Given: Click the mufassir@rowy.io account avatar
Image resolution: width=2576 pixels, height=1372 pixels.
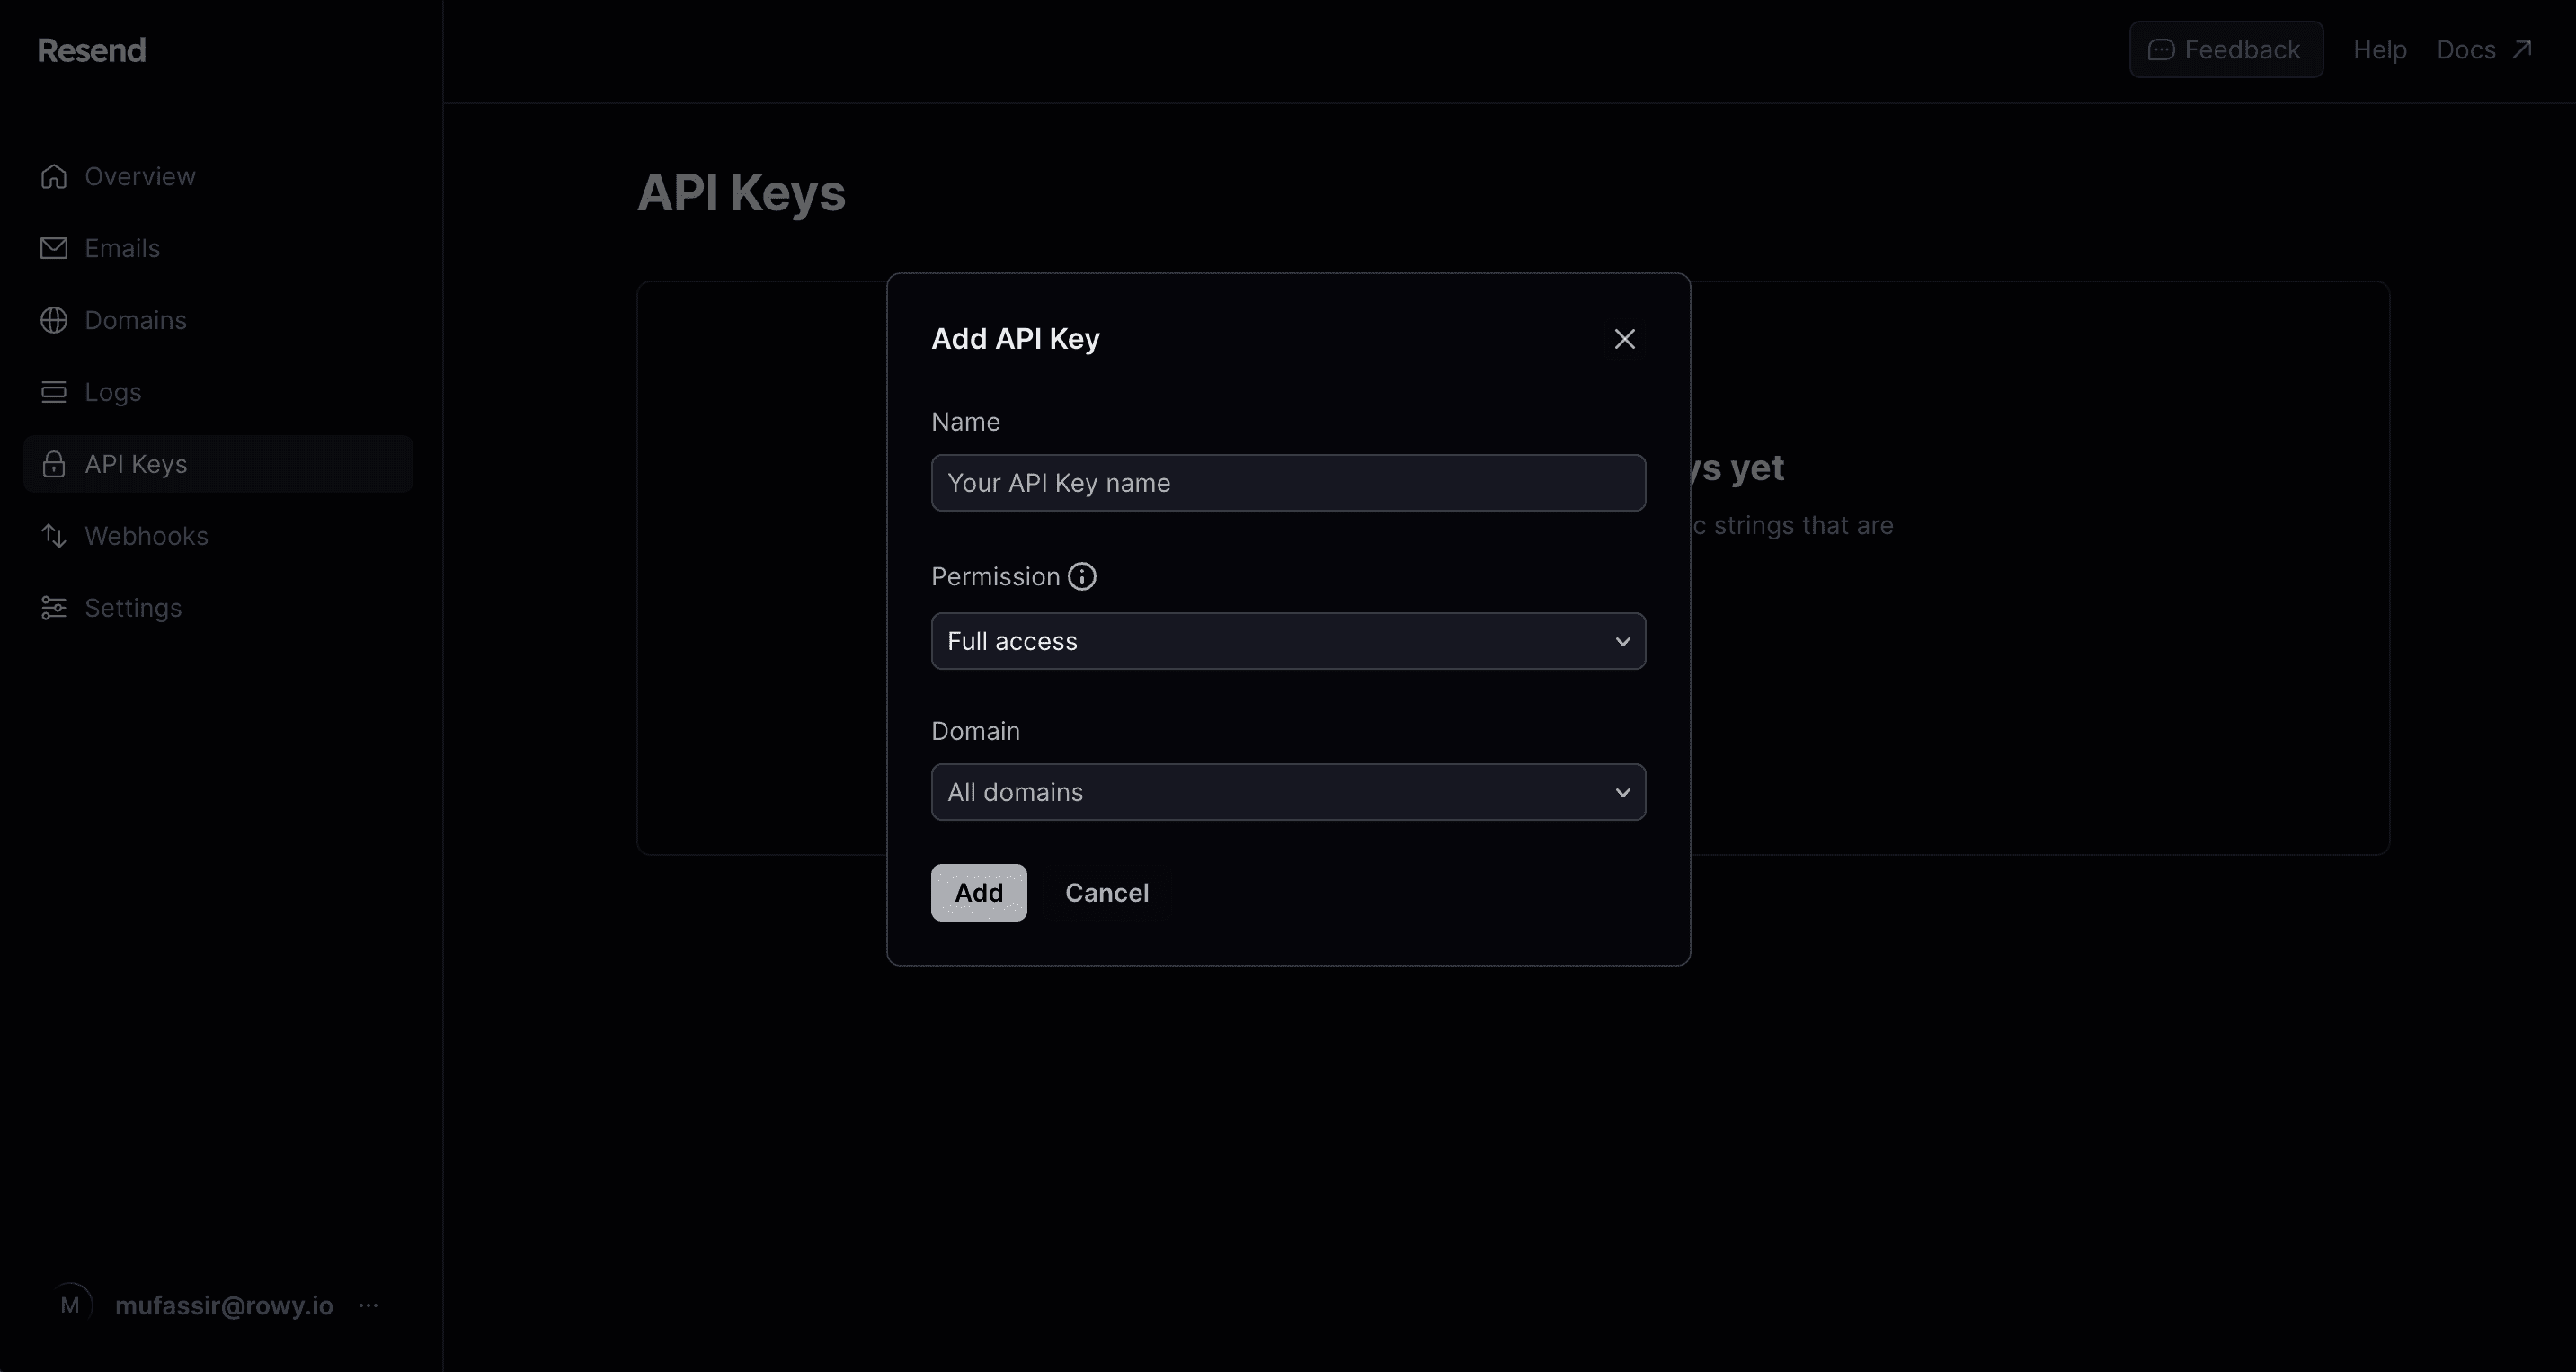Looking at the screenshot, I should click(x=71, y=1303).
